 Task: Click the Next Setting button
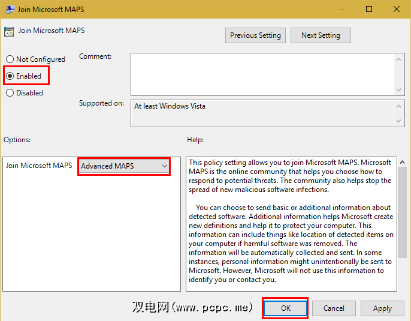point(321,35)
